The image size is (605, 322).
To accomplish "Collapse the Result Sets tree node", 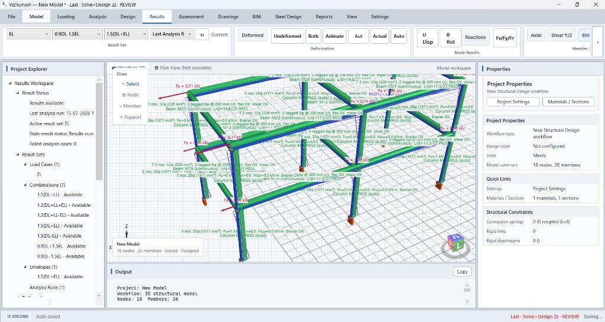I will pyautogui.click(x=18, y=154).
